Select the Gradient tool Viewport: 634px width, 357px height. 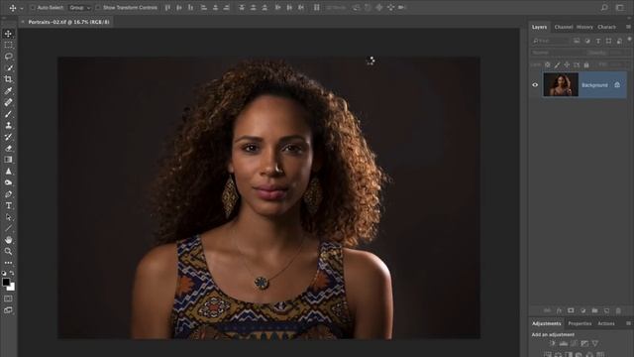click(x=8, y=160)
